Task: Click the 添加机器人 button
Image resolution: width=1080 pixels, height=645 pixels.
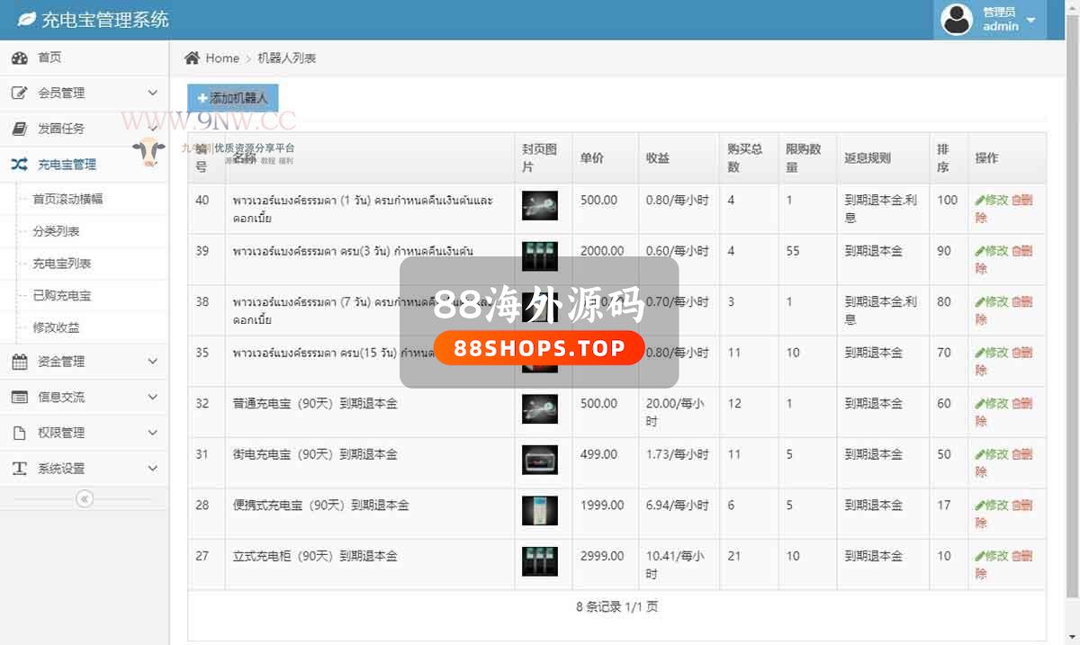Action: point(233,98)
